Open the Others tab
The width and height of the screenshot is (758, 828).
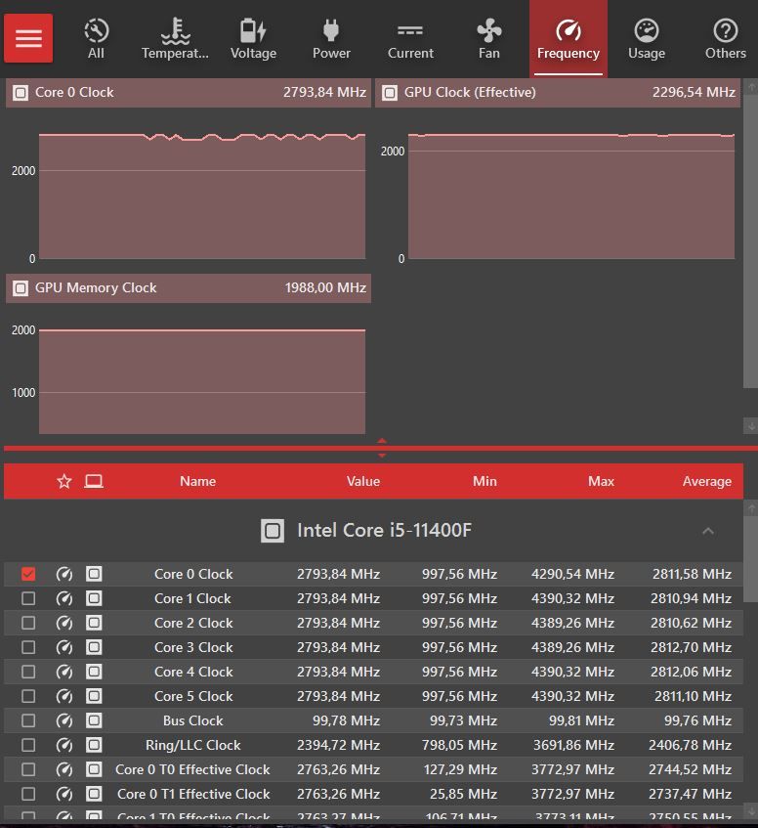pyautogui.click(x=726, y=39)
